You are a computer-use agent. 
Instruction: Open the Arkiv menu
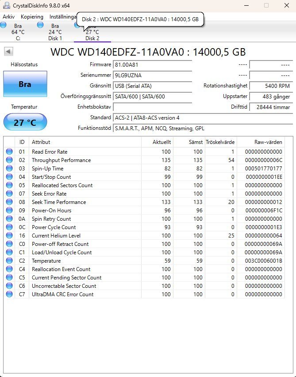[8, 16]
